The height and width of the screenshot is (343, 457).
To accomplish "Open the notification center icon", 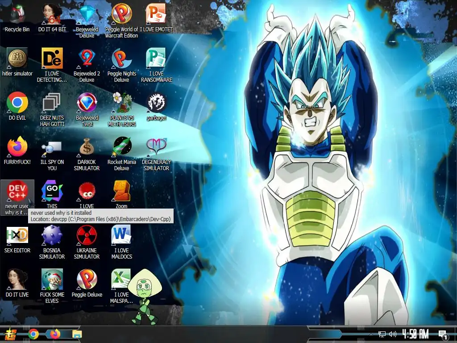I will click(443, 335).
